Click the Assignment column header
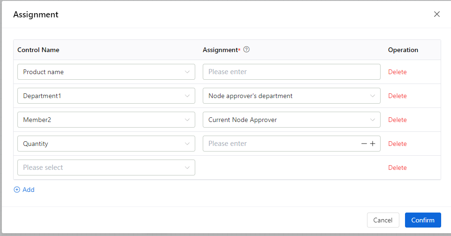Viewport: 451px width, 236px height. 221,50
